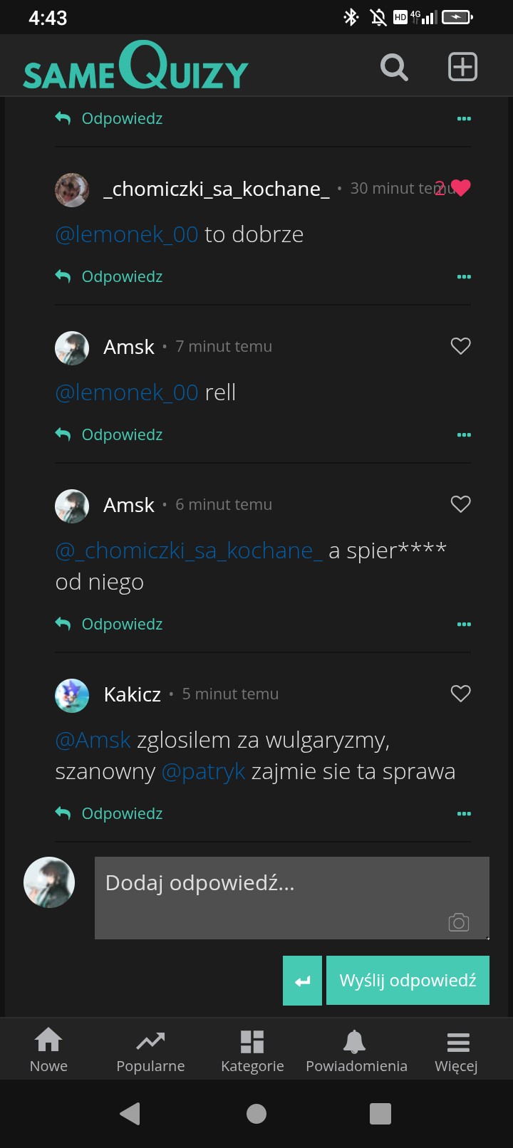Screen dimensions: 513x1148
Task: Open Kakicz's Sonic avatar
Action: point(72,694)
